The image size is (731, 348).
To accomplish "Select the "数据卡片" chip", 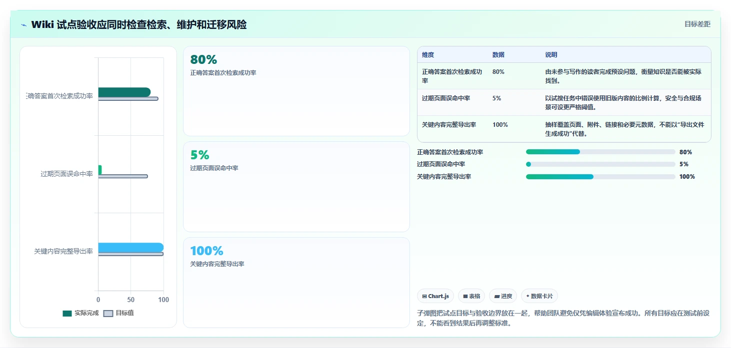I will [539, 296].
